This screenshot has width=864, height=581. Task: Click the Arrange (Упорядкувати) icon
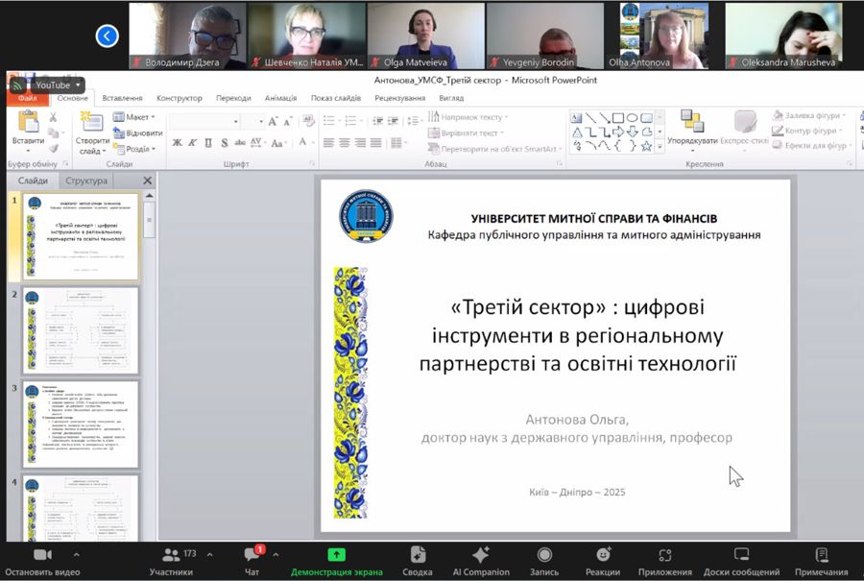(x=692, y=121)
